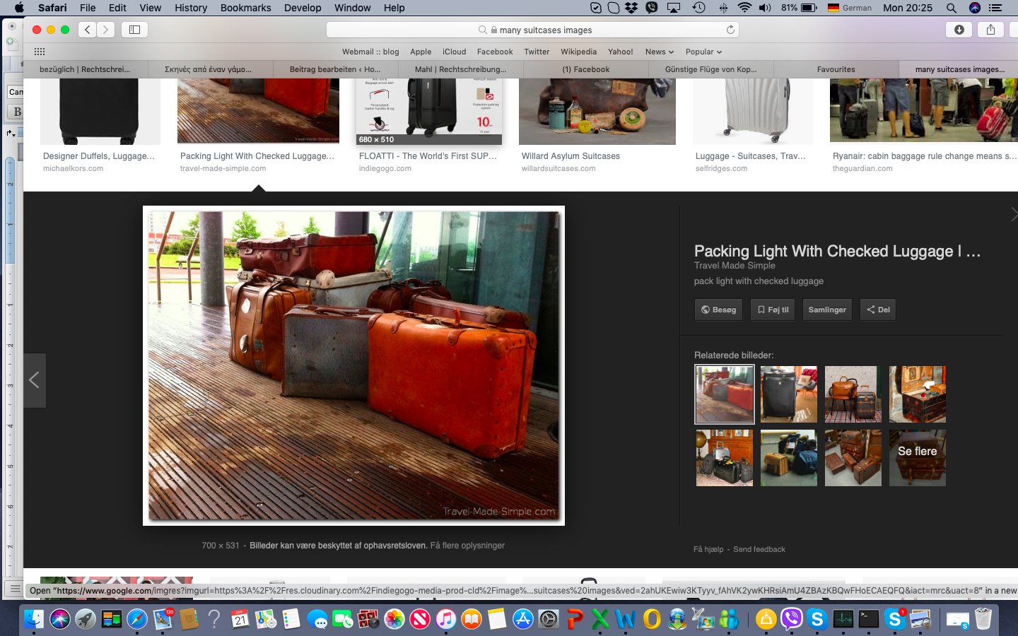Open the Safari downloads icon

pyautogui.click(x=959, y=30)
